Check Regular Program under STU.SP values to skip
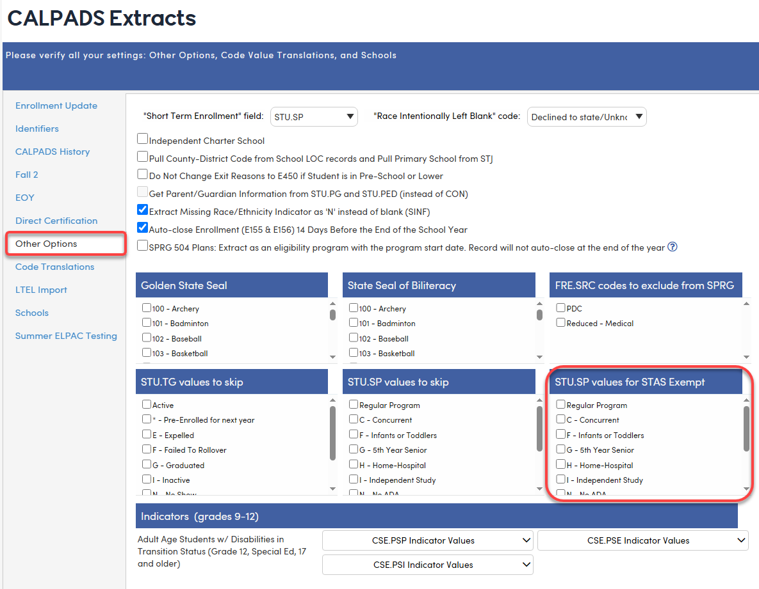Image resolution: width=759 pixels, height=589 pixels. [354, 404]
